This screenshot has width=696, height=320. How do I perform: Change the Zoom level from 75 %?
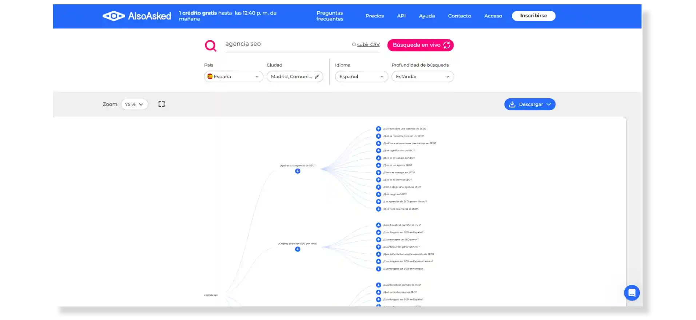point(134,104)
